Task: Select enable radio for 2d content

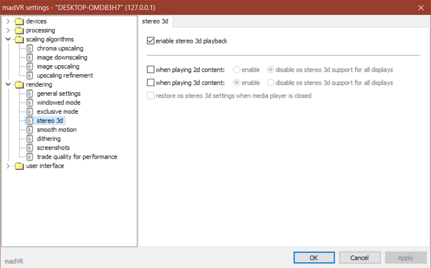Action: click(x=237, y=70)
